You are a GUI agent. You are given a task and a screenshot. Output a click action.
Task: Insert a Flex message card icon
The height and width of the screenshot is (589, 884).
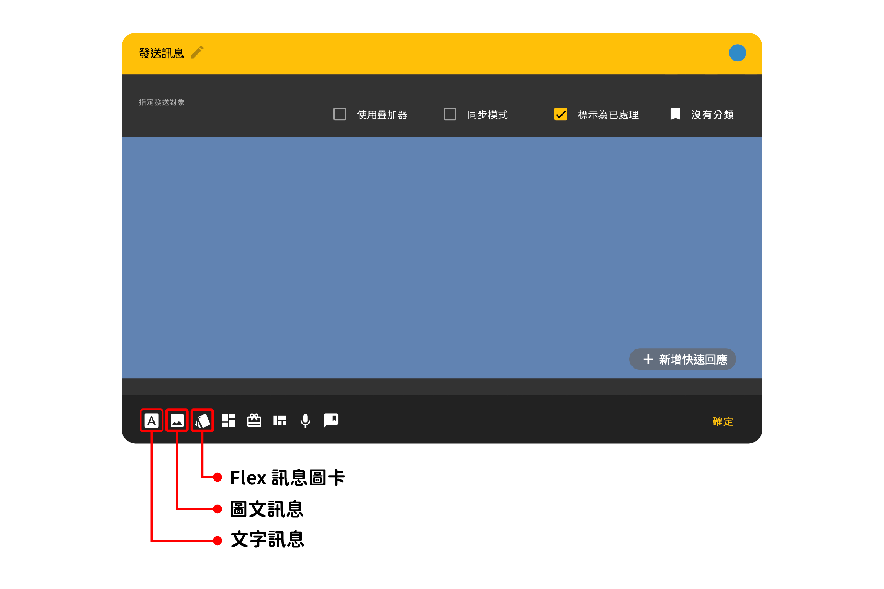click(x=202, y=420)
